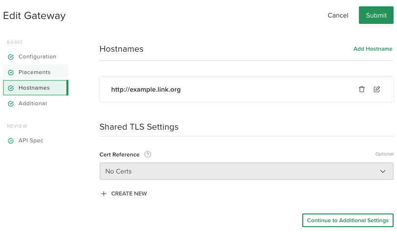
Task: Select the Hostnames step in sidebar
Action: 36,88
